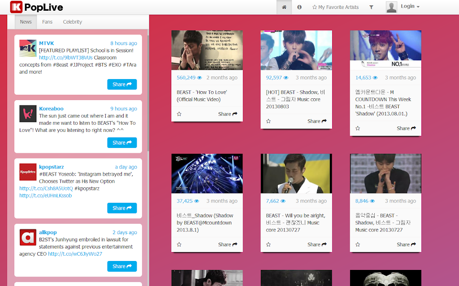Click the news feed vertical scrollbar

[148, 93]
